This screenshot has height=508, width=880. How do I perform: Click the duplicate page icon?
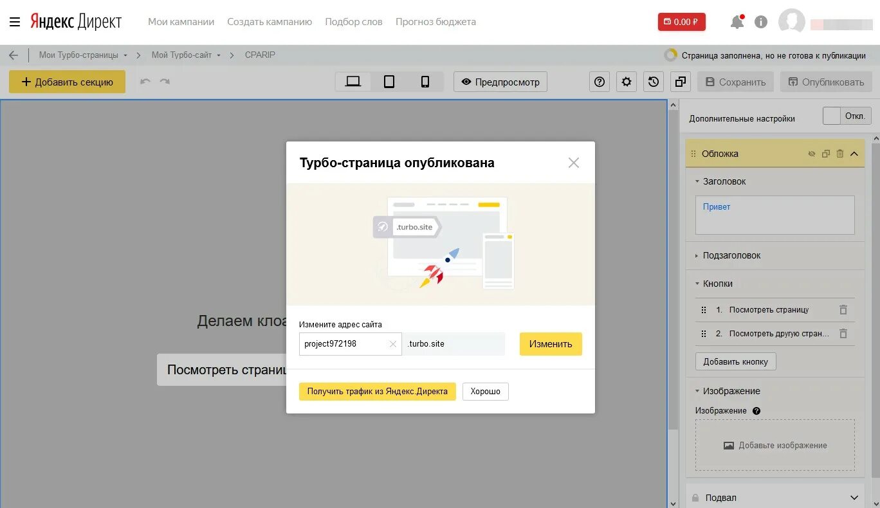[x=681, y=82]
